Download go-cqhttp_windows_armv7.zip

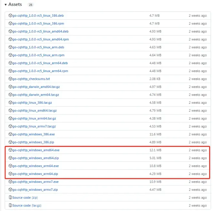click(35, 189)
